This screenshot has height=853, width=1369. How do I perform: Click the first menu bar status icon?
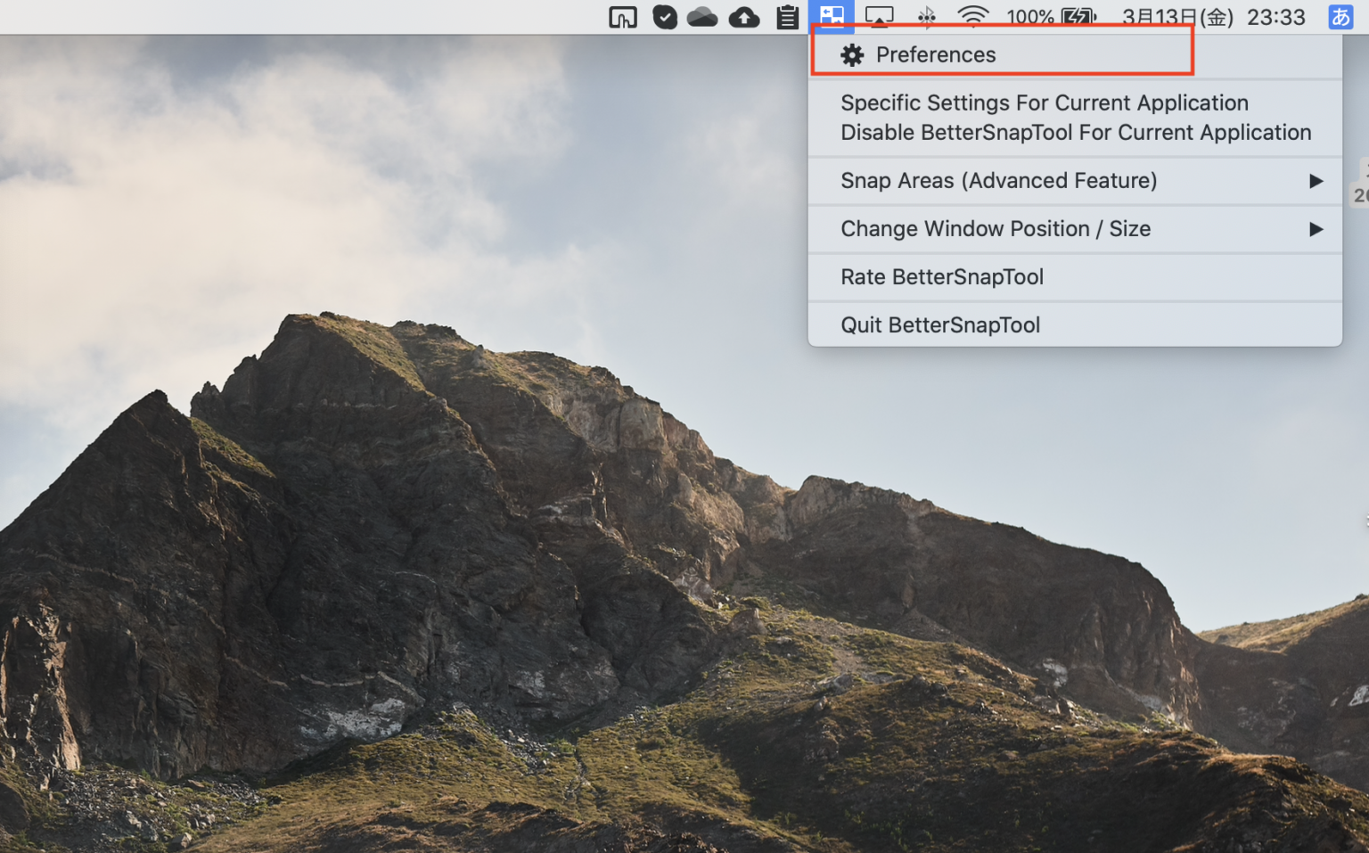(623, 17)
